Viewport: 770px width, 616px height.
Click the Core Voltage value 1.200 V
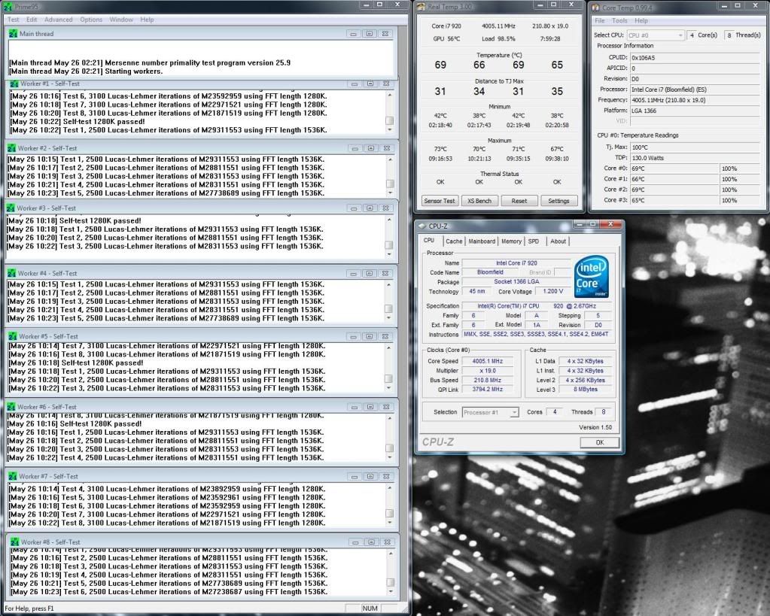[553, 292]
